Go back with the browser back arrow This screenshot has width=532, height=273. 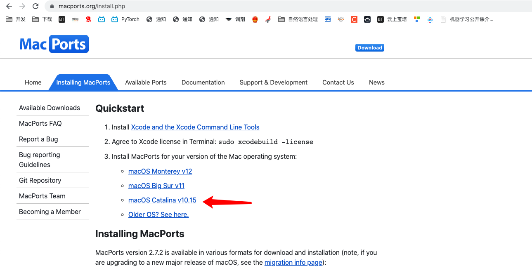pos(9,6)
